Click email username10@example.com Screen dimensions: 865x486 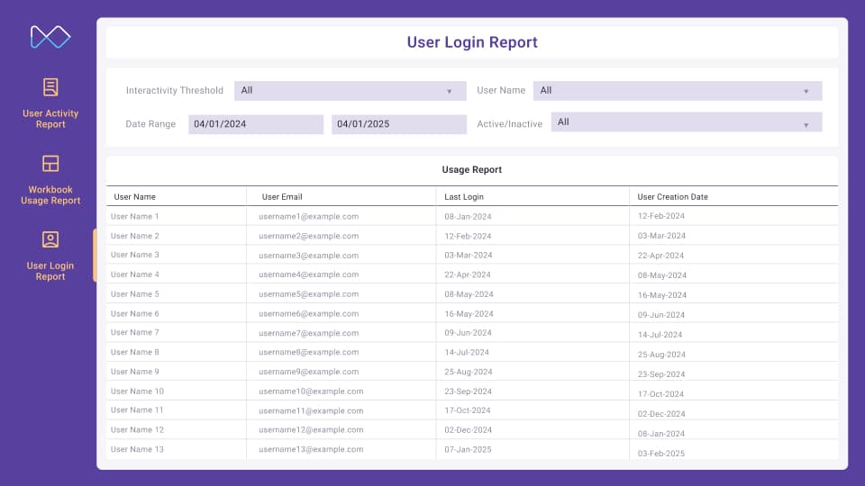tap(311, 391)
